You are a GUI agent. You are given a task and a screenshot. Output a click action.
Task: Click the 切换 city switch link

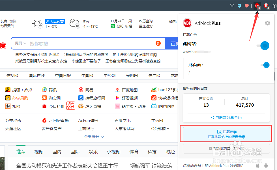point(13,21)
